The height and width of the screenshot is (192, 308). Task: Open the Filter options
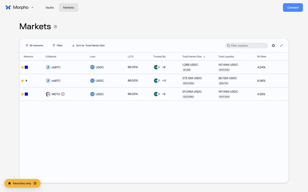(x=57, y=46)
